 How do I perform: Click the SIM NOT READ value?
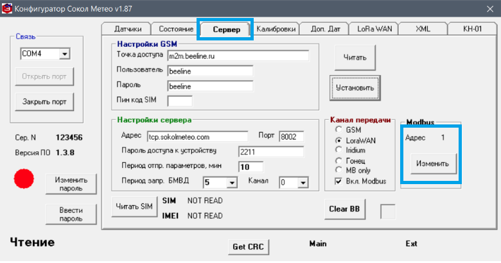tap(205, 201)
